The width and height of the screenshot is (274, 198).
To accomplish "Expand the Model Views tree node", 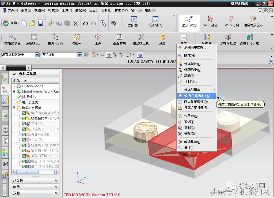I will point(14,91).
